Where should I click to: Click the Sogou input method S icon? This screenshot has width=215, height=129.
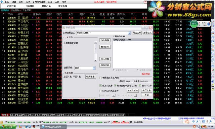pyautogui.click(x=187, y=121)
